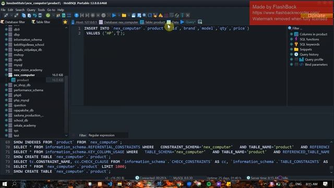The height and width of the screenshot is (188, 334).
Task: Select the sekala_academy database
Action: (x=25, y=125)
